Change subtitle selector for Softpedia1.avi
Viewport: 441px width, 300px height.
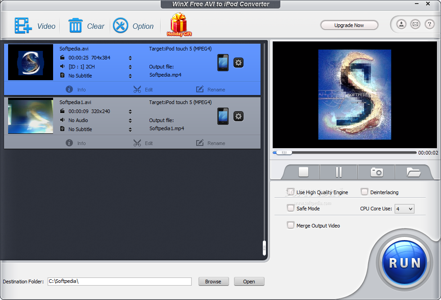(130, 130)
